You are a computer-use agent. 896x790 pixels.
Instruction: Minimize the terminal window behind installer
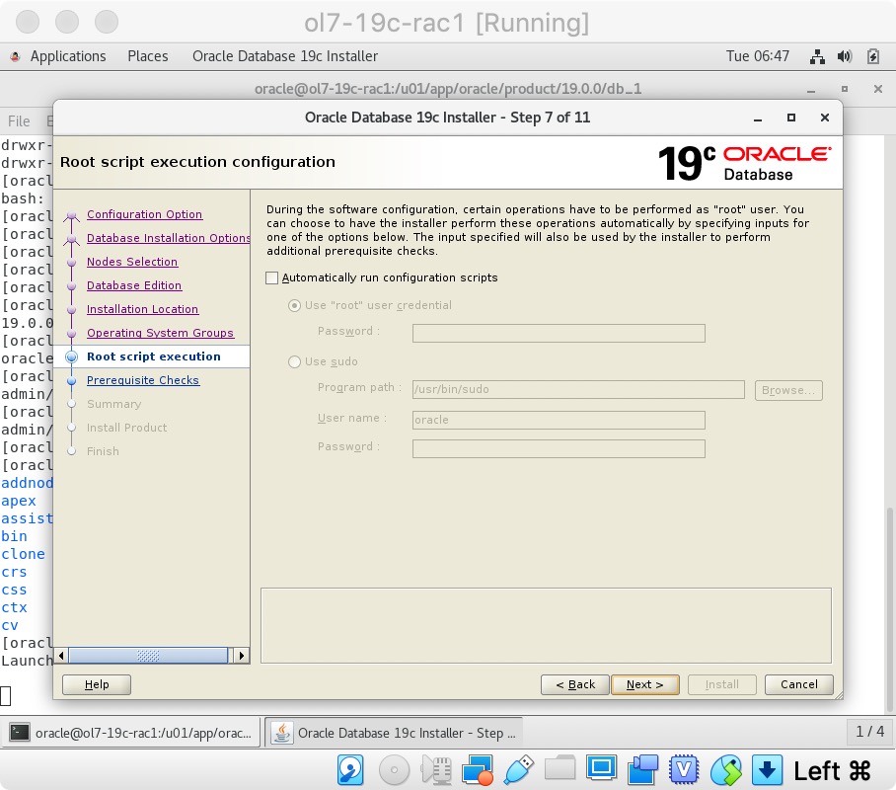pyautogui.click(x=811, y=89)
